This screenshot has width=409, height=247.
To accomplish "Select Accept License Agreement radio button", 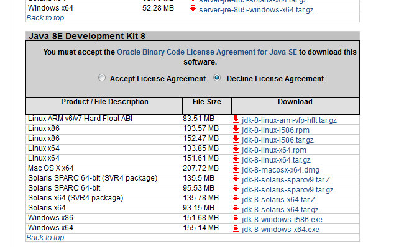I will tap(102, 78).
